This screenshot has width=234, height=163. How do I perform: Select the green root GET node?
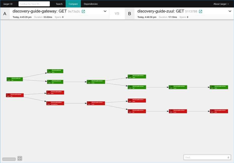[x=15, y=79]
